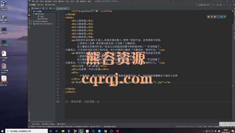Viewport: 235px width, 133px height.
Task: Open File menu
Action: [33, 1]
